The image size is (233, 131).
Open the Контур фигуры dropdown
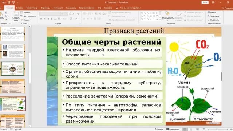coord(193,16)
